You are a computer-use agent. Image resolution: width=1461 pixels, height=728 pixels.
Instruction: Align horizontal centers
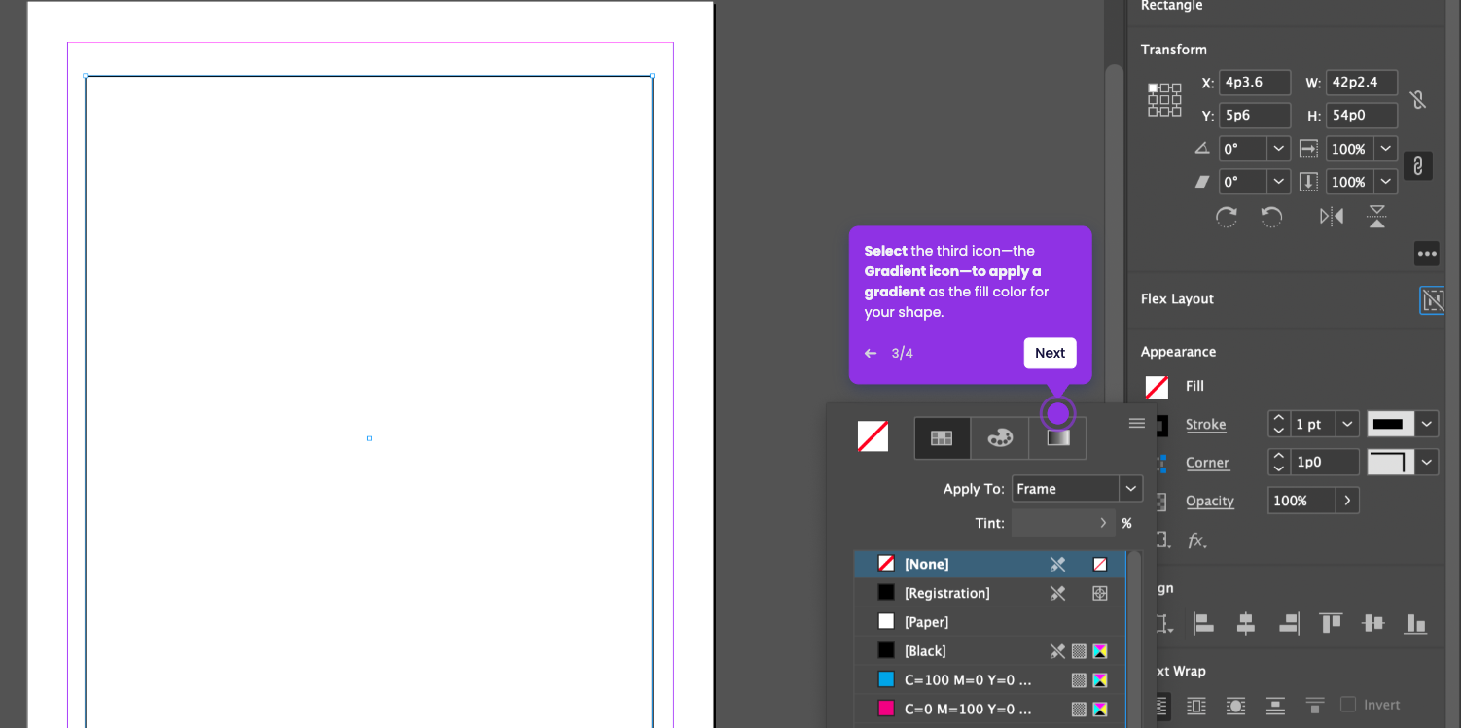(1246, 623)
